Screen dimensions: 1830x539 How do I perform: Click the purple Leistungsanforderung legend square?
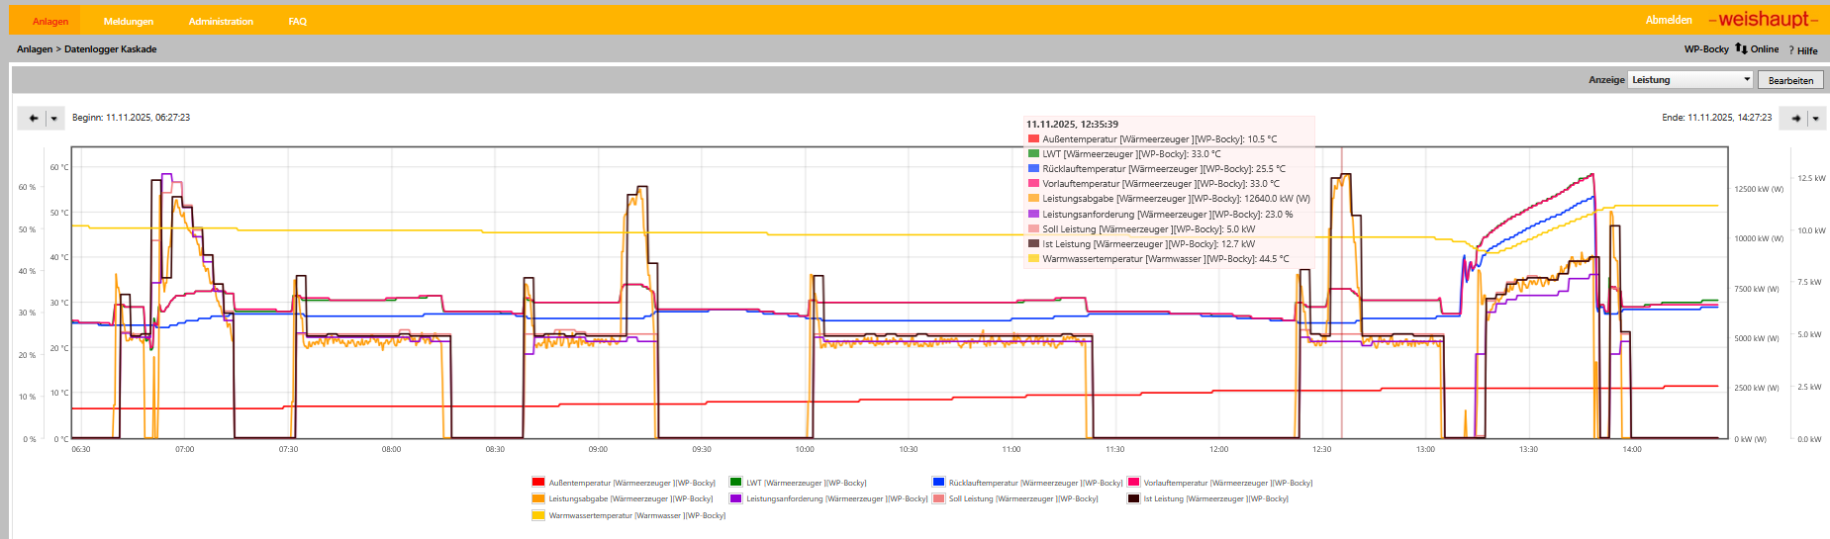click(x=735, y=498)
